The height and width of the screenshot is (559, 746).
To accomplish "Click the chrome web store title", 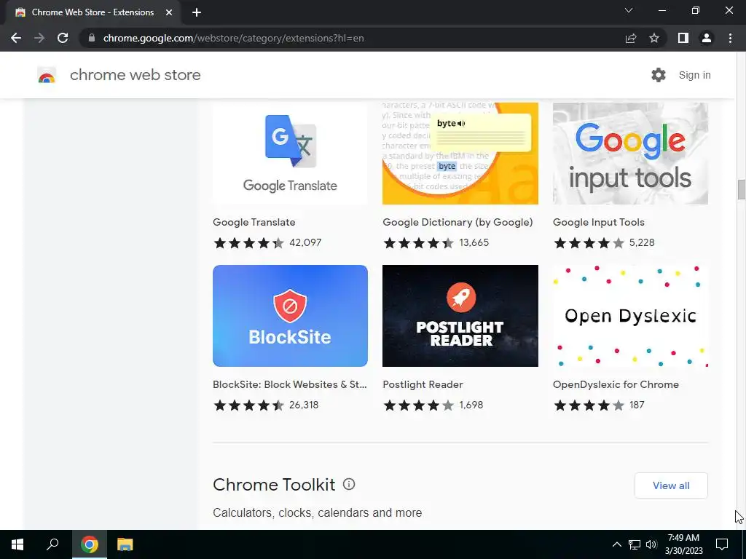I will (135, 75).
